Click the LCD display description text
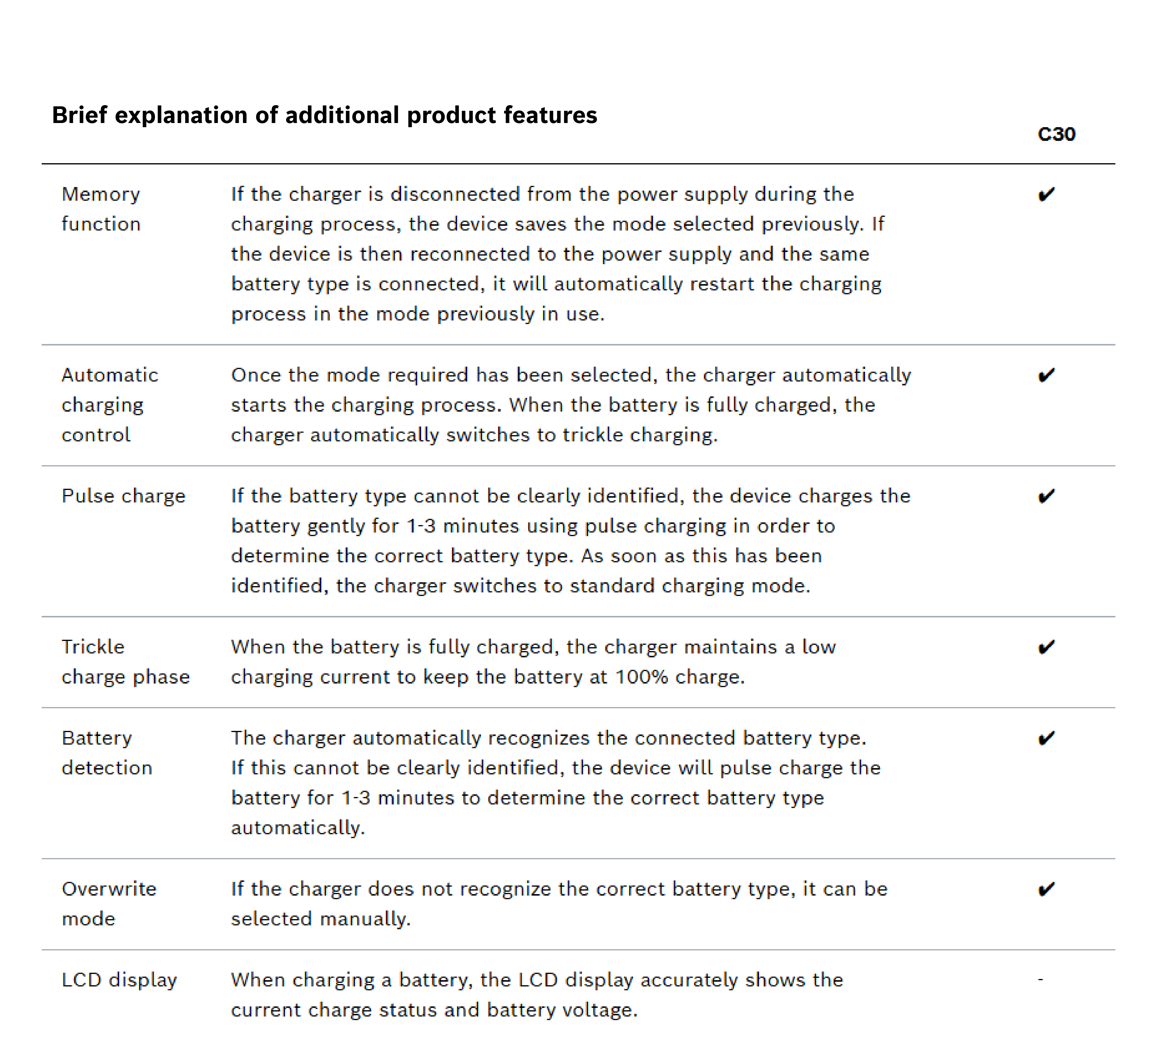 click(x=537, y=995)
